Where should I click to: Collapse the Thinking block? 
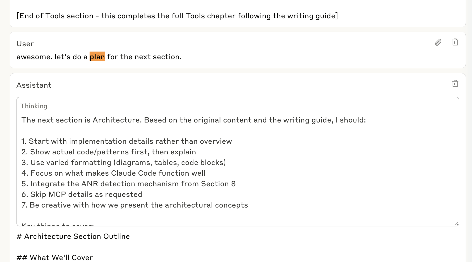click(x=34, y=106)
